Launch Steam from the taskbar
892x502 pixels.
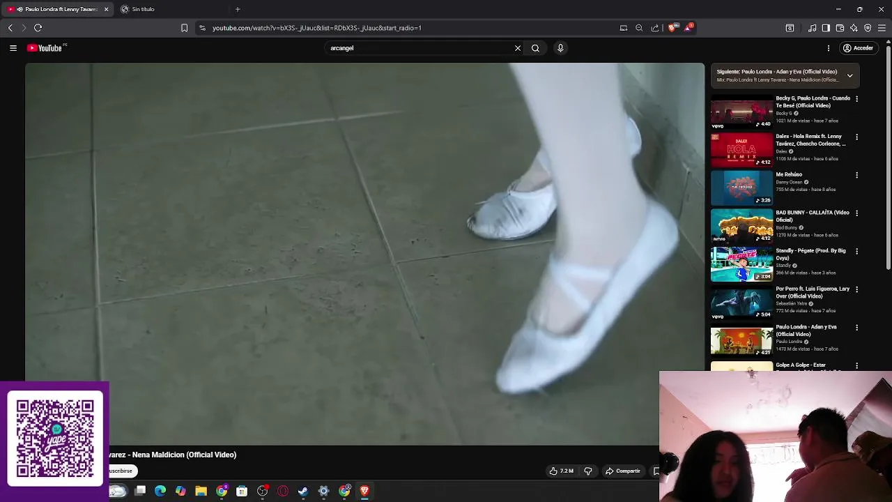coord(303,492)
